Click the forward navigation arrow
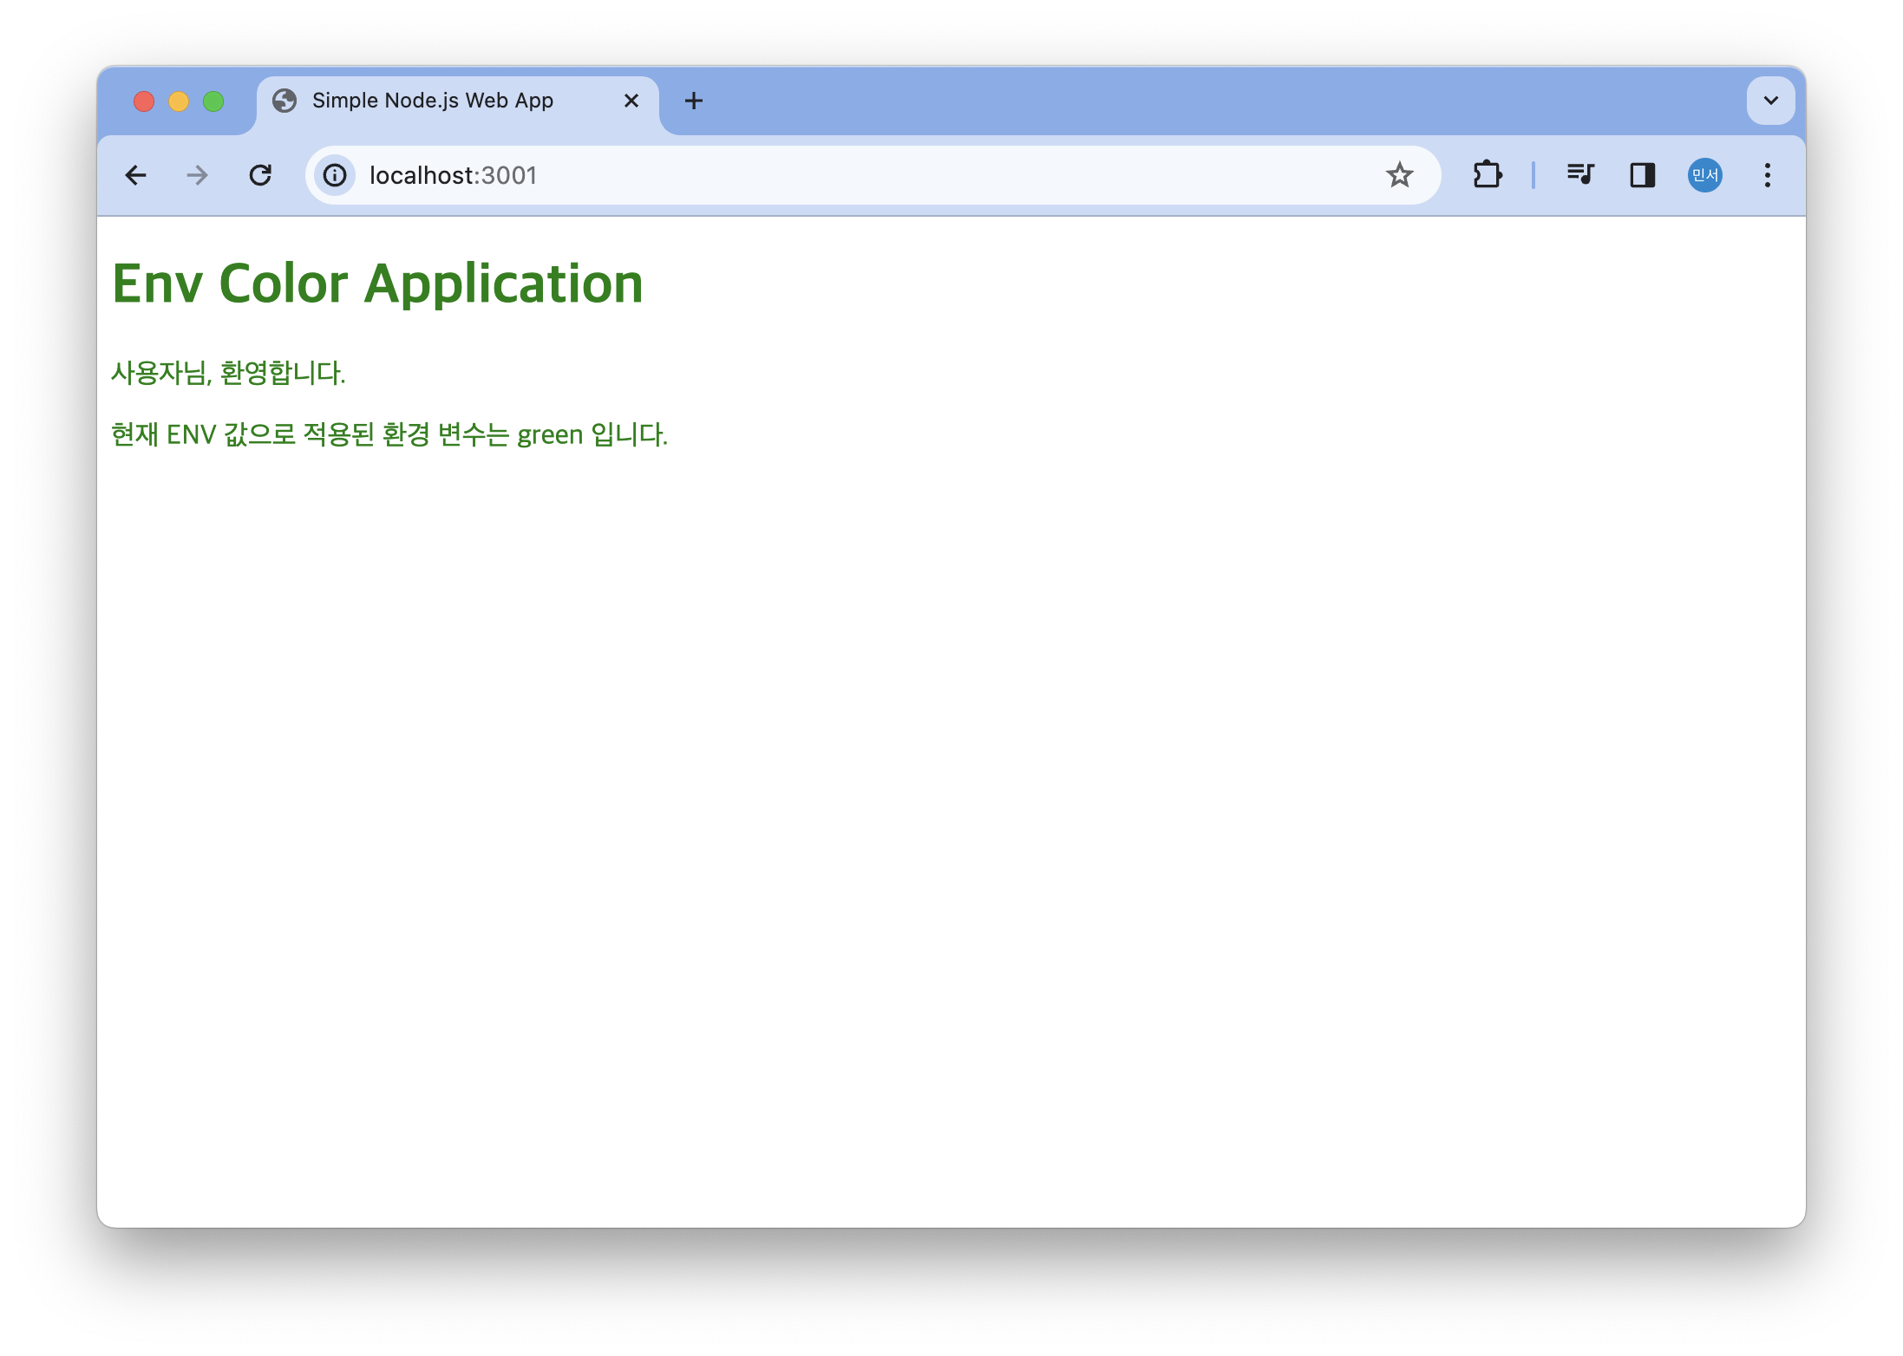The image size is (1903, 1356). tap(198, 175)
